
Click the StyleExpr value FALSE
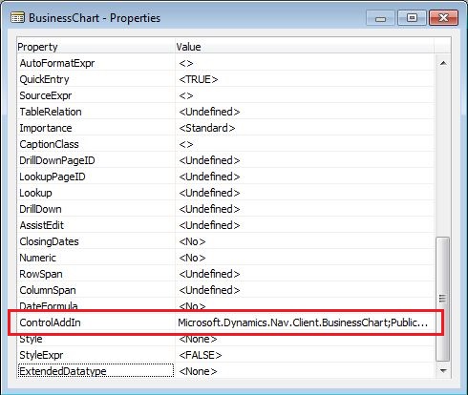[201, 355]
